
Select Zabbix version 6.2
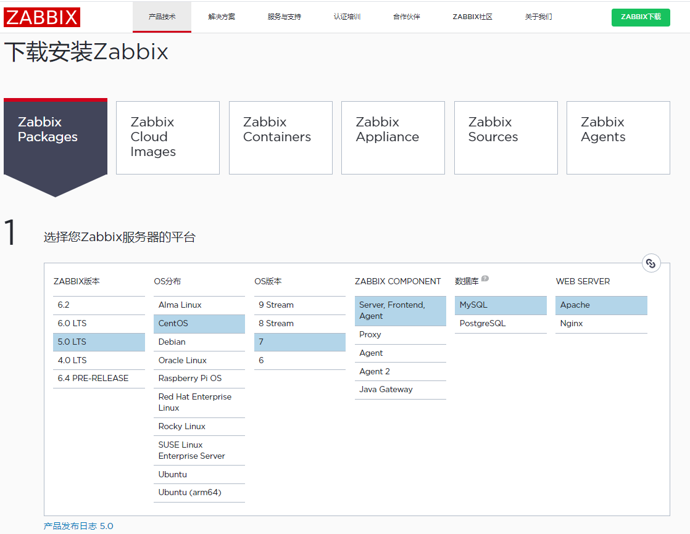64,305
